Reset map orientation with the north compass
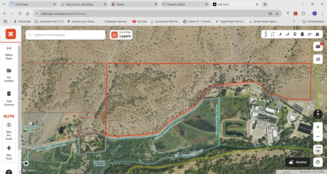327x174 pixels. point(318,114)
